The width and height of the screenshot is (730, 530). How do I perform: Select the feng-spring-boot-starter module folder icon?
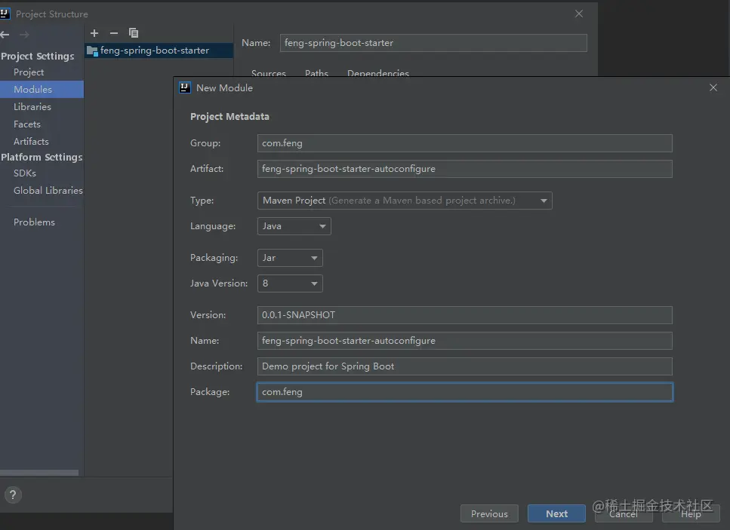[92, 51]
